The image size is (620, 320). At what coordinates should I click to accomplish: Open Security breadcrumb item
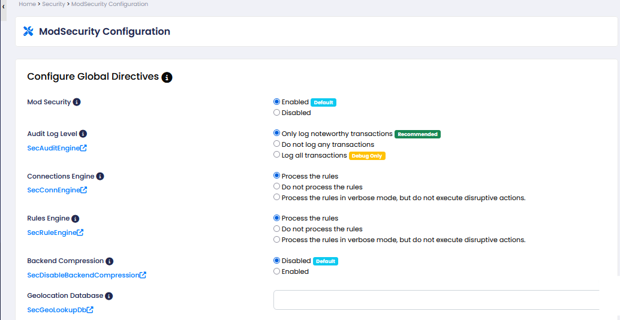coord(53,4)
